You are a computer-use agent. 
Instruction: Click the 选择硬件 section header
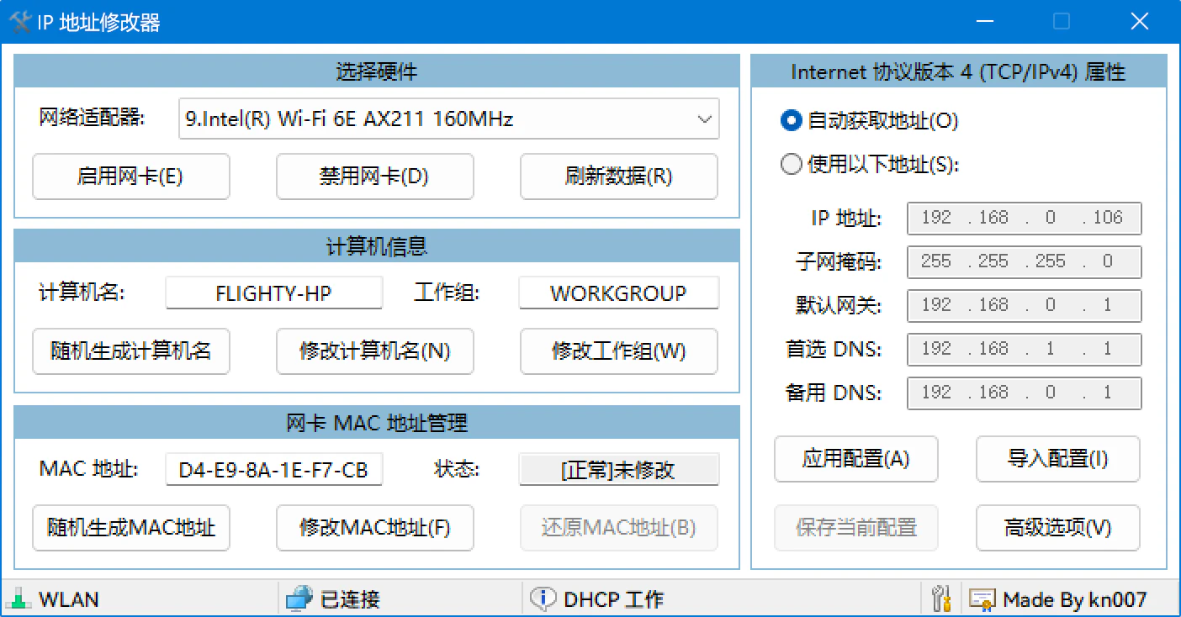(377, 71)
